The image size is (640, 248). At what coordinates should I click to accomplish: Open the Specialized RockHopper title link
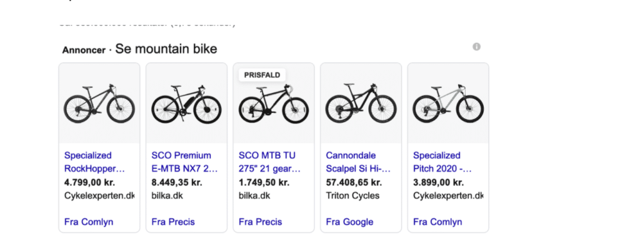coord(95,162)
